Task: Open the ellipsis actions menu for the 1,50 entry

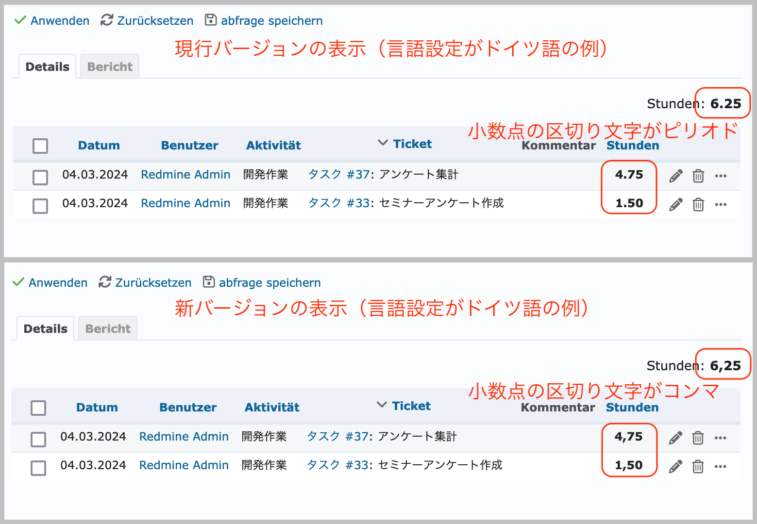Action: coord(721,467)
